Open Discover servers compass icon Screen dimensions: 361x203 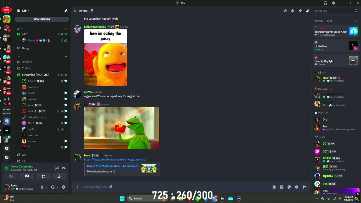click(x=7, y=157)
